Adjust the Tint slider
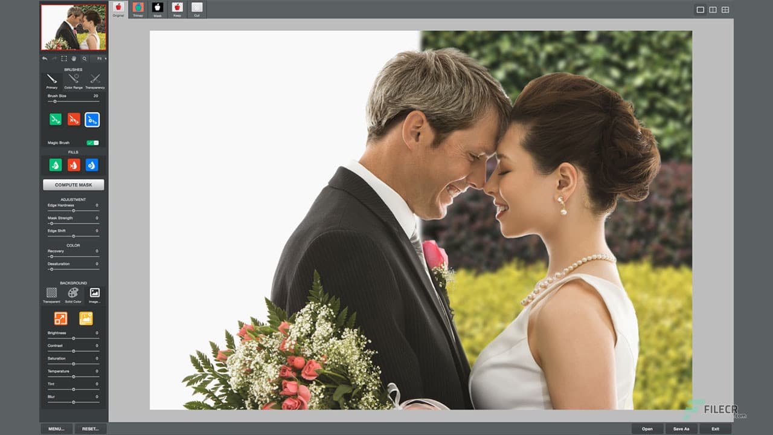 (x=74, y=389)
